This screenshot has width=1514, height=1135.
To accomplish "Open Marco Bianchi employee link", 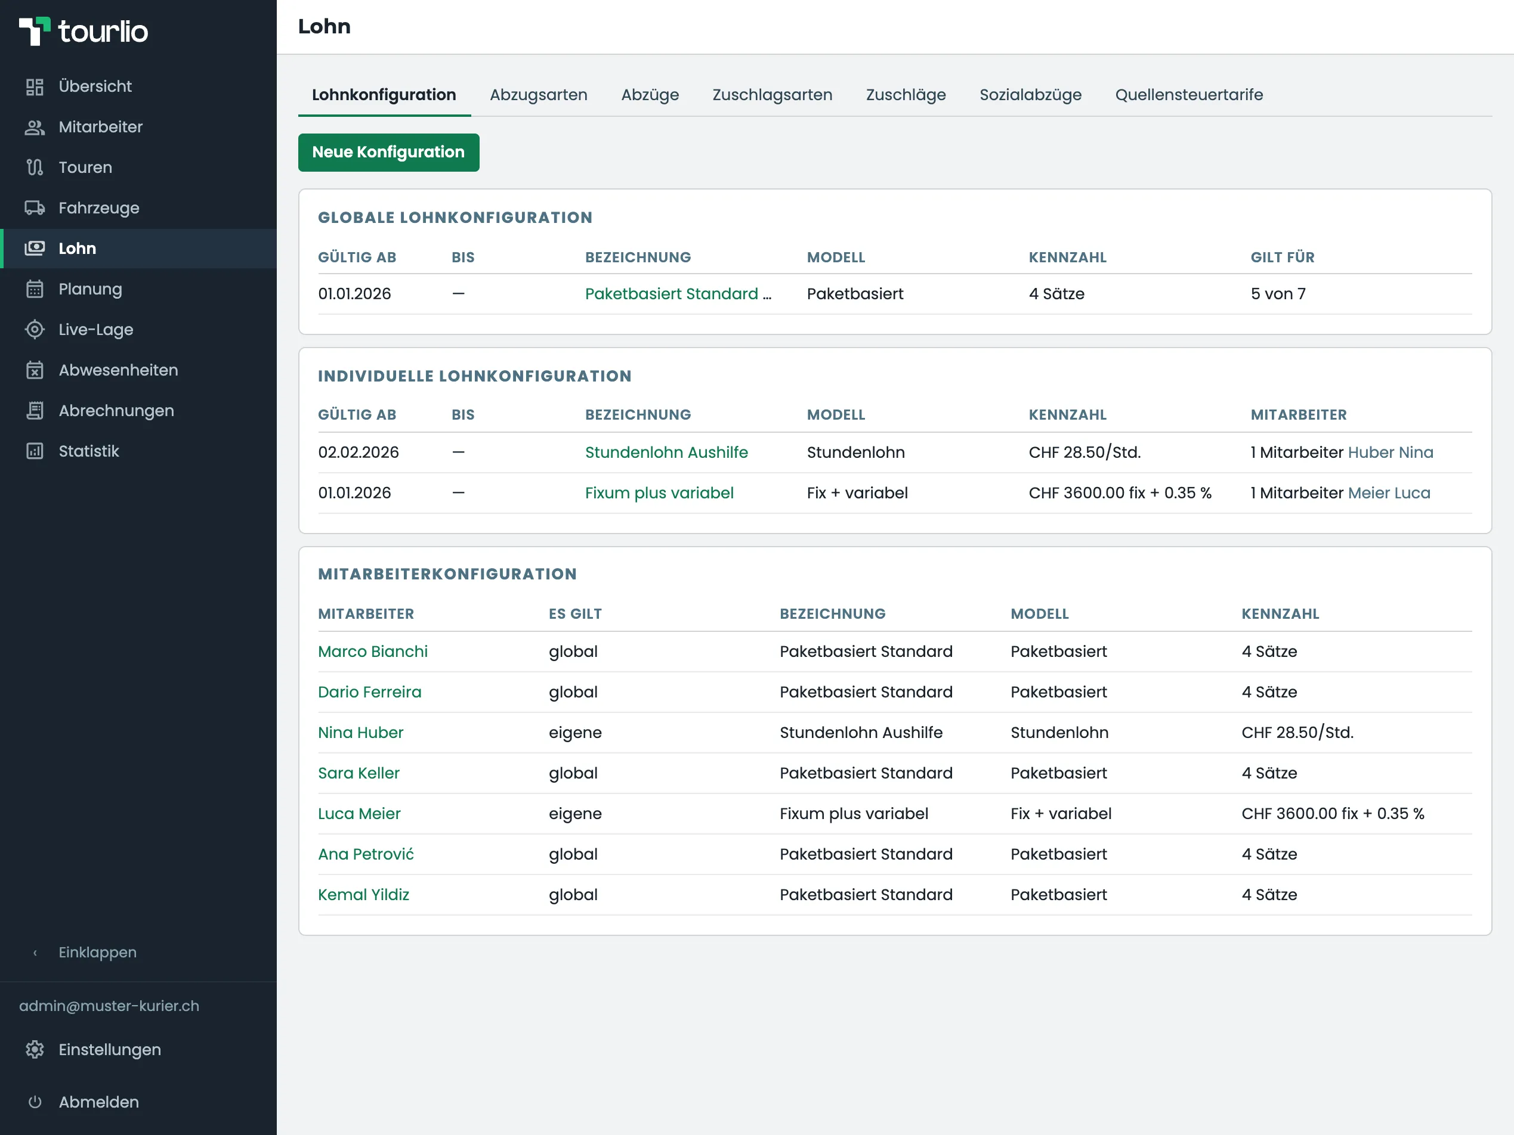I will (373, 652).
